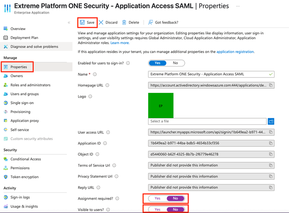This screenshot has width=289, height=213.
Task: Open the application registration link
Action: (235, 52)
